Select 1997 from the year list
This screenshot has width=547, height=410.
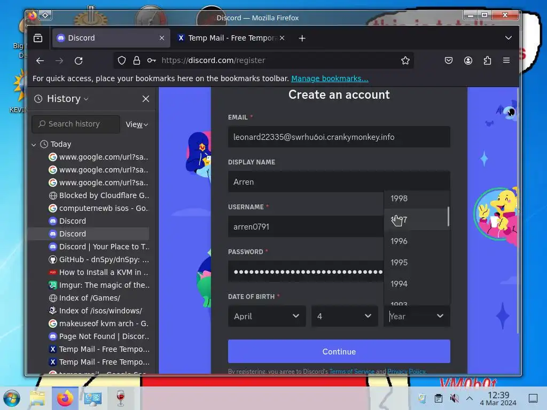tap(416, 219)
